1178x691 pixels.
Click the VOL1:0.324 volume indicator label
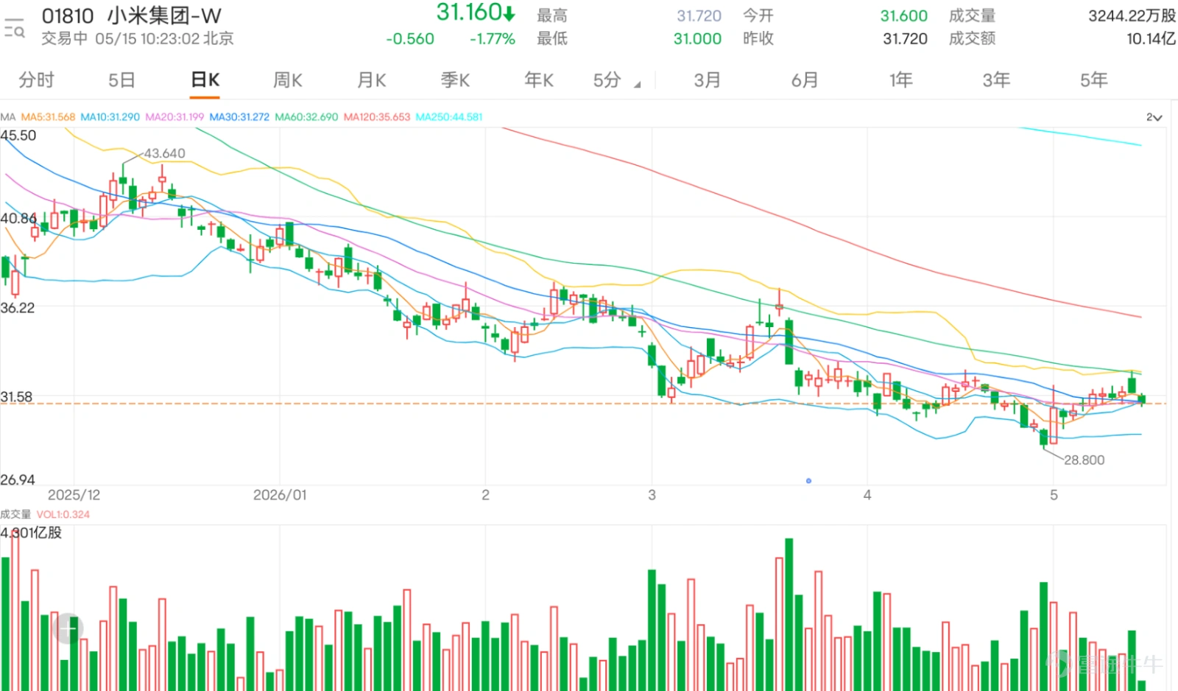(63, 514)
